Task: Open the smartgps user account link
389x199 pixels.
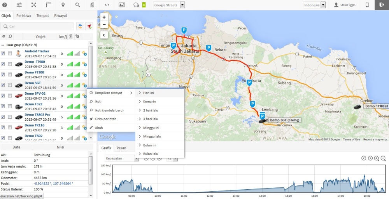Action: pos(345,5)
